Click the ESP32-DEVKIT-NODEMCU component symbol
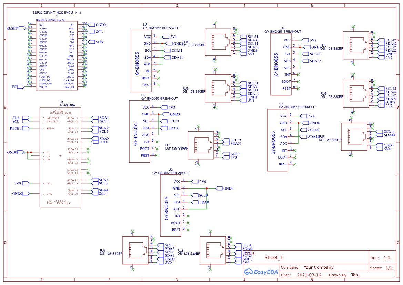Screen dimensions: 403x285 tap(57, 55)
